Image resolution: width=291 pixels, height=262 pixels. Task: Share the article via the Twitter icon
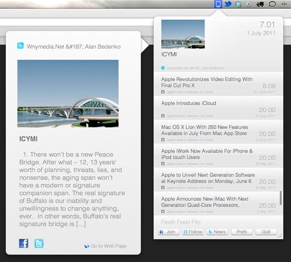coord(39,243)
